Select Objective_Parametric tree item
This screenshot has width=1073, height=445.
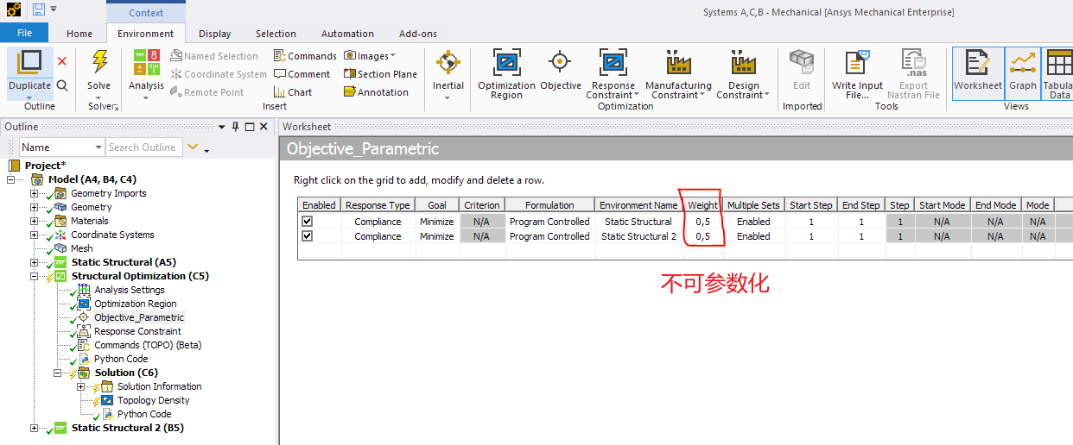139,317
